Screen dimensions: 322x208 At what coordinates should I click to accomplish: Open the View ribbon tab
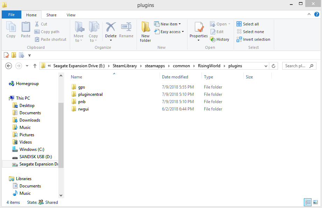coord(71,15)
